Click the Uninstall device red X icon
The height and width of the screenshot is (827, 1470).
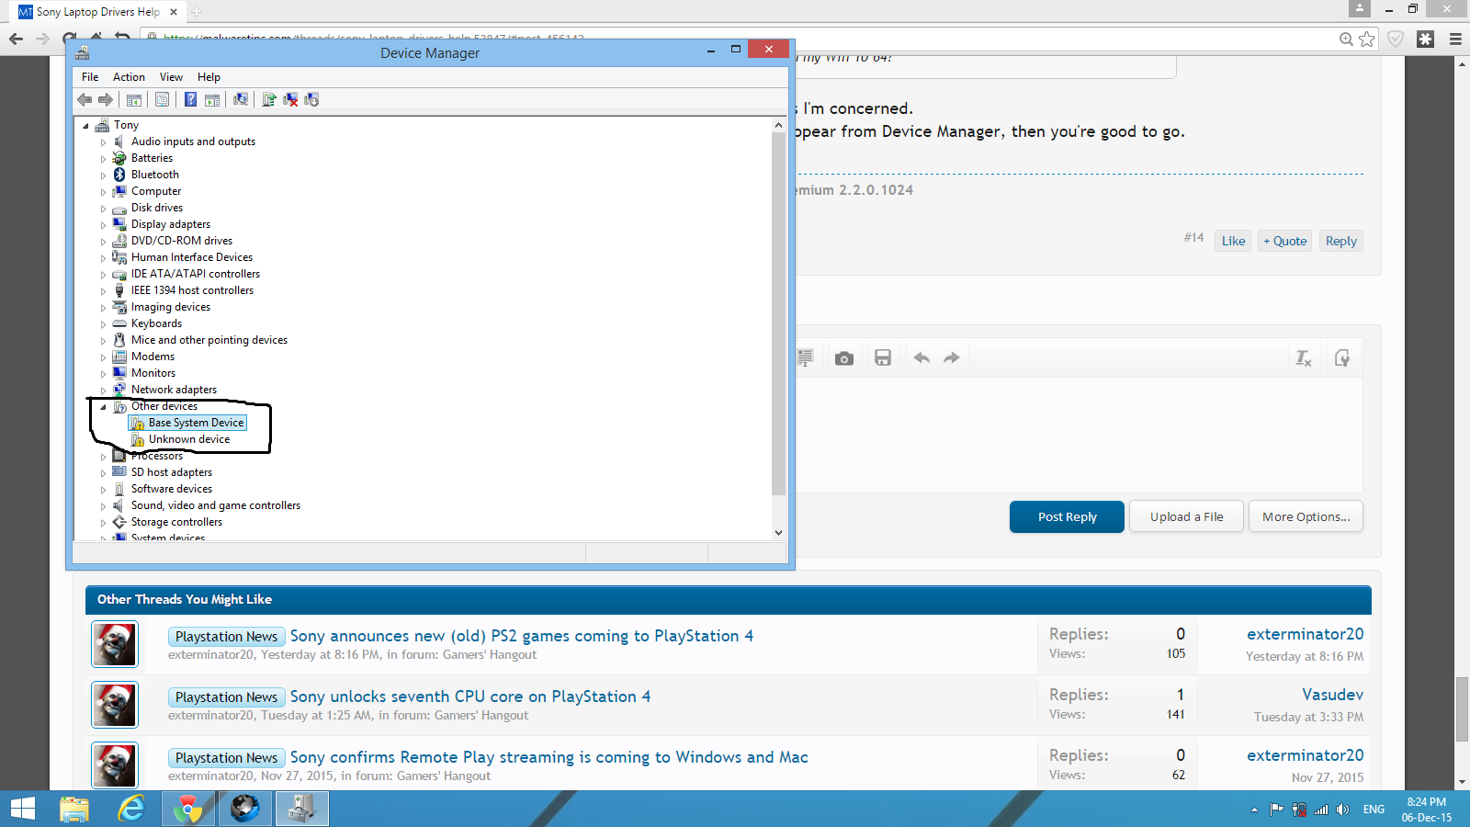click(290, 99)
